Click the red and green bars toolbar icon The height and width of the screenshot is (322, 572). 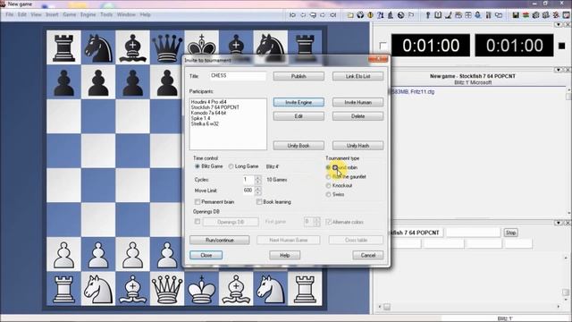coord(526,15)
